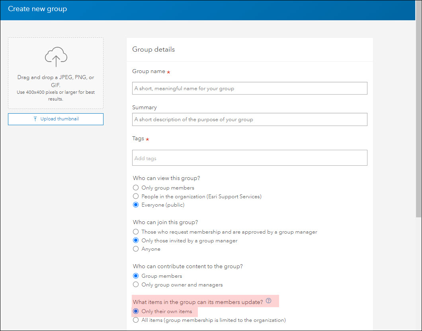Click the Upload thumbnail button
422x331 pixels.
point(56,119)
